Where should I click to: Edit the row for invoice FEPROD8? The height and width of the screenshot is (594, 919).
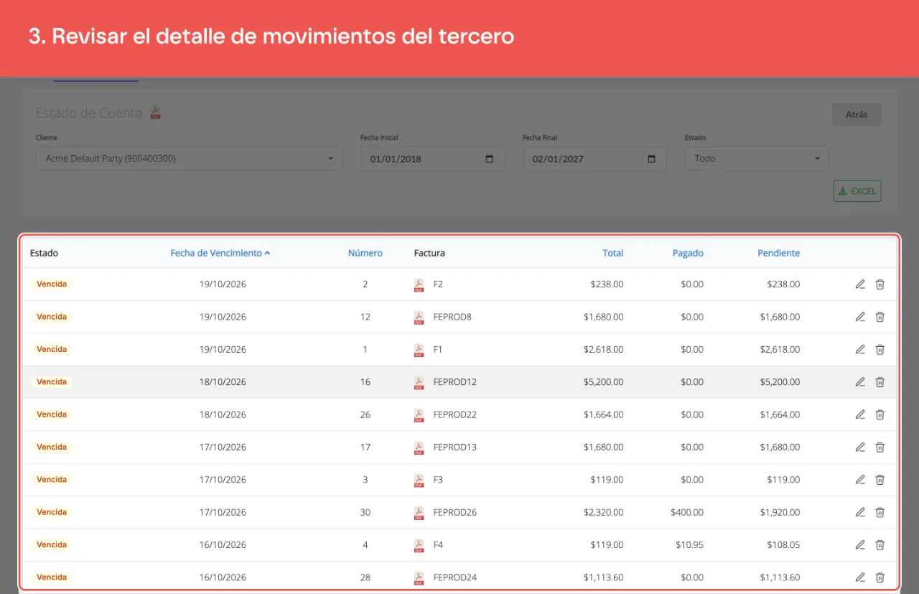pos(860,317)
